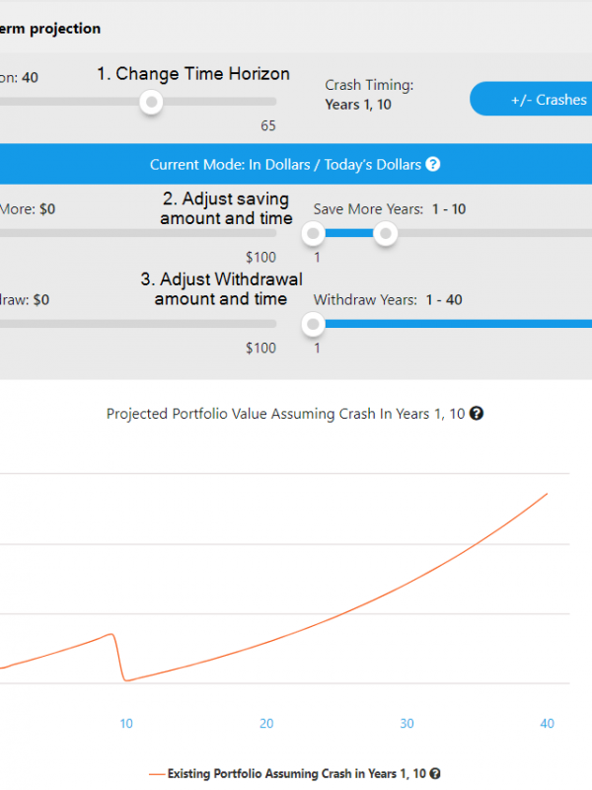The height and width of the screenshot is (790, 592).
Task: Click the Save More Years left handle
Action: point(314,233)
